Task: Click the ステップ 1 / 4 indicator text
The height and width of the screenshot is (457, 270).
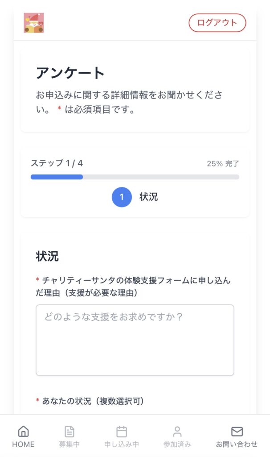Action: tap(57, 163)
